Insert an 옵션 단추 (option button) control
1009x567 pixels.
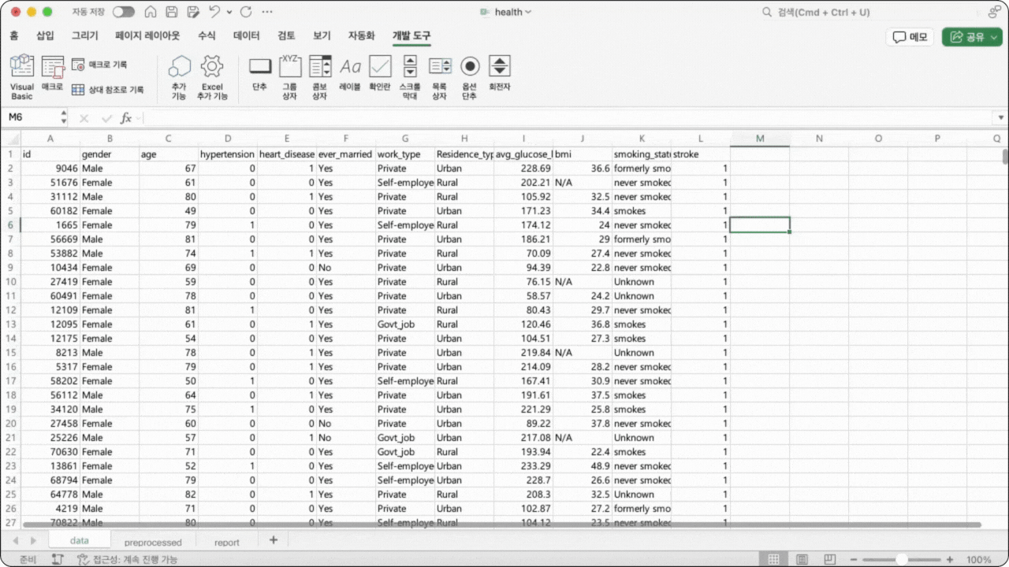[470, 77]
